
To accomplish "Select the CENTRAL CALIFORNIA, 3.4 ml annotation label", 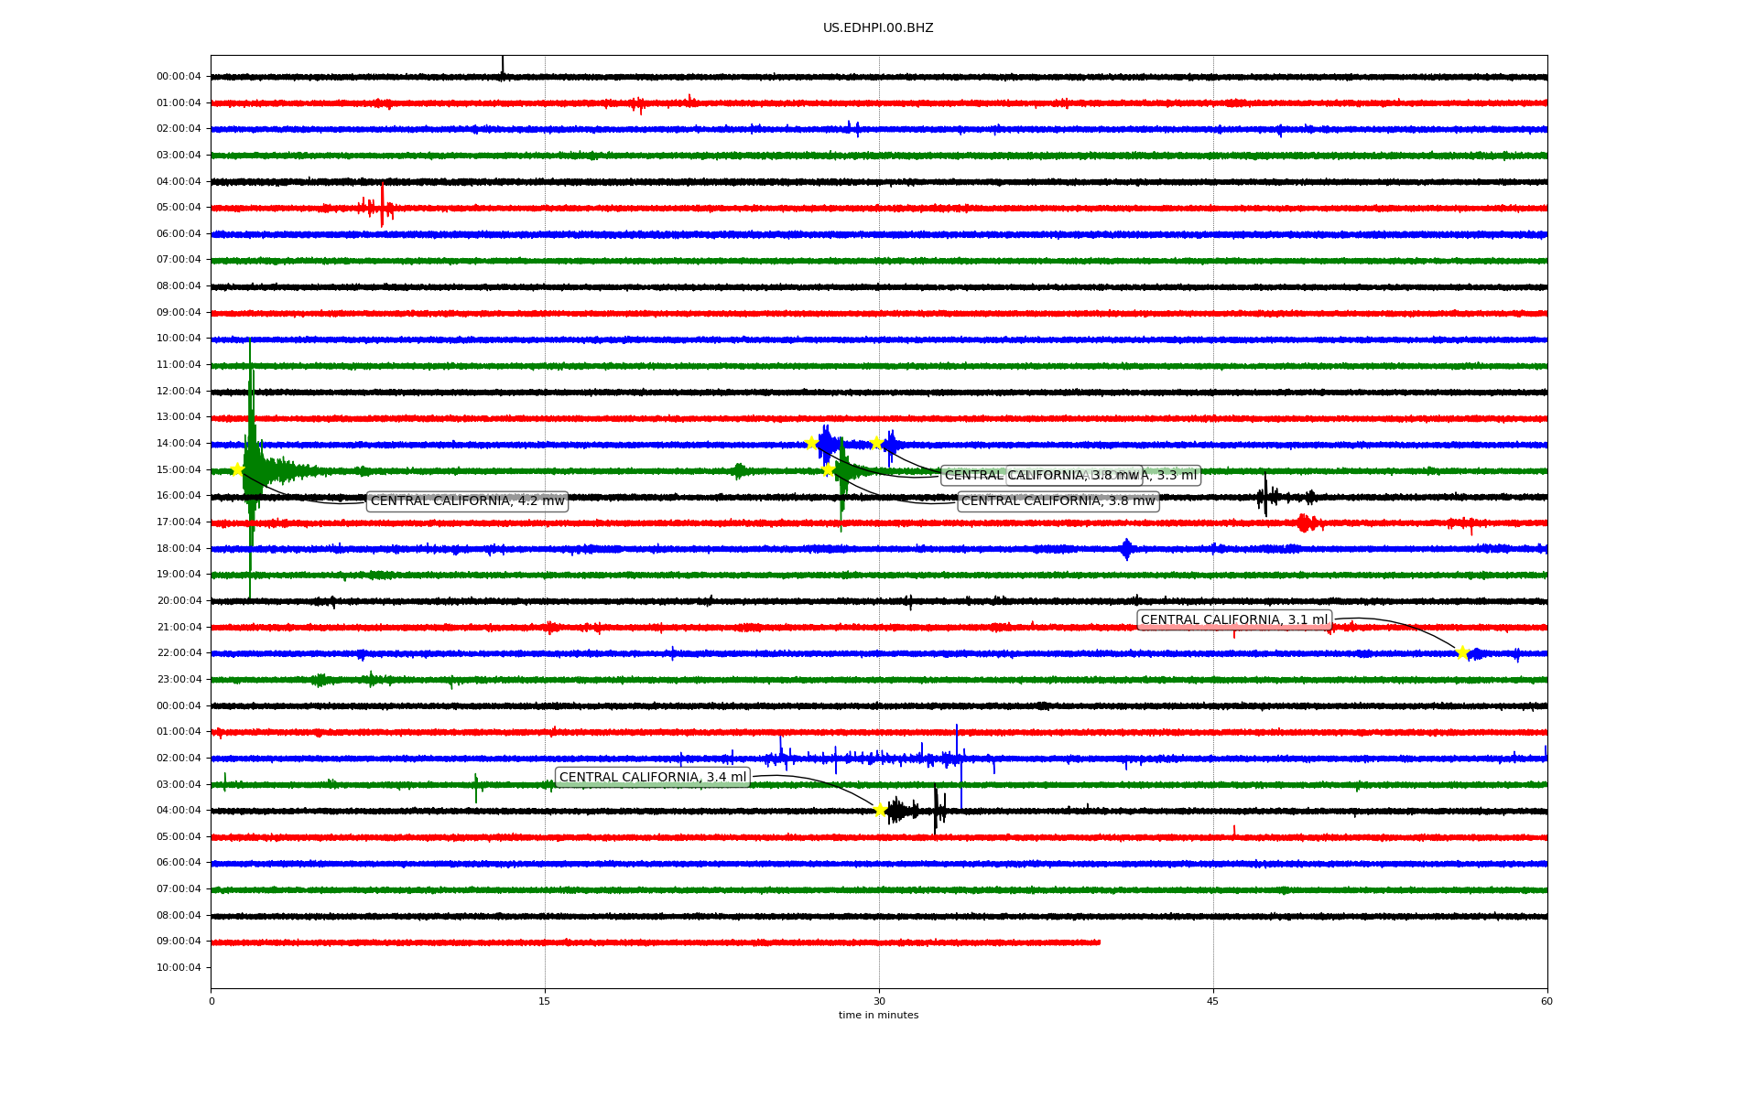I will pyautogui.click(x=653, y=778).
